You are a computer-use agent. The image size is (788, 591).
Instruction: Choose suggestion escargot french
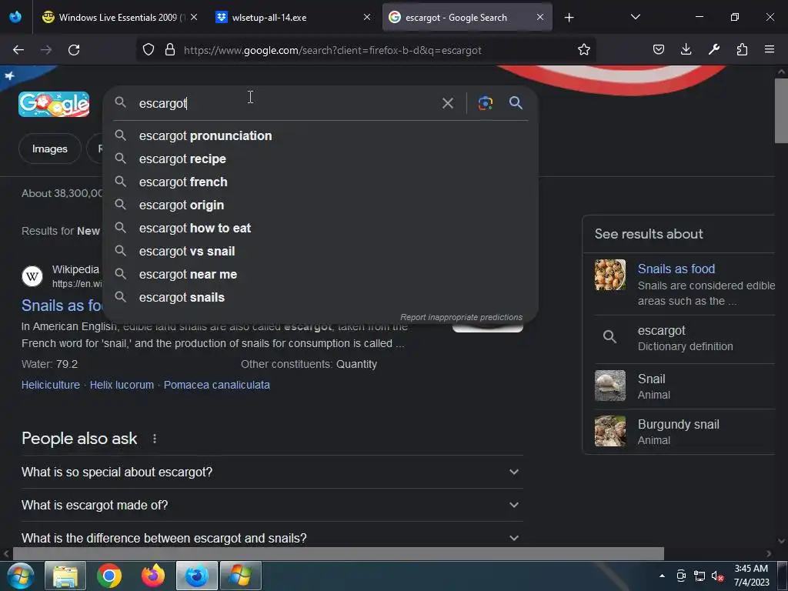click(320, 182)
